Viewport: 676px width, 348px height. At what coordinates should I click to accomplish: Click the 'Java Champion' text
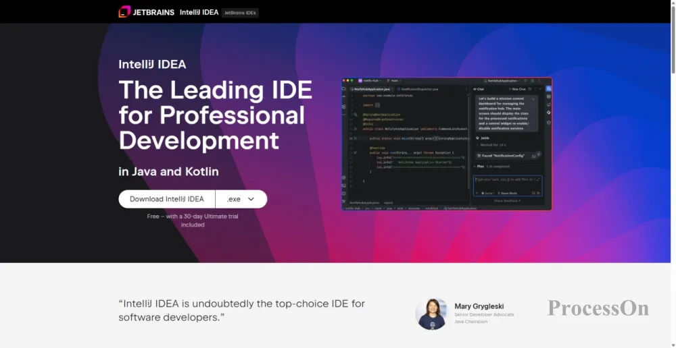(x=470, y=321)
